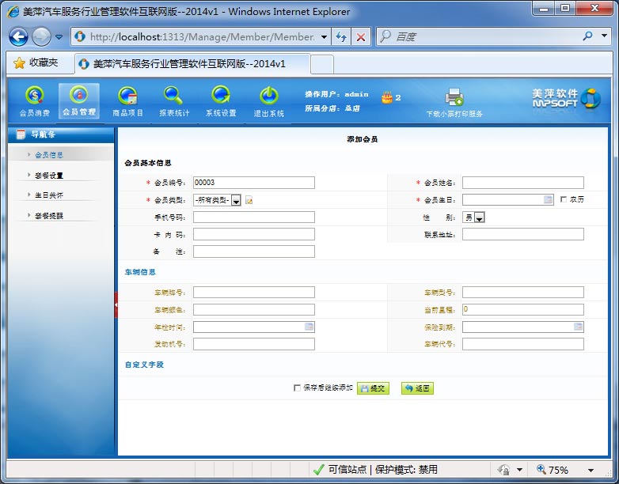Click the 商品项目 toolbar icon
Image resolution: width=619 pixels, height=484 pixels.
click(x=127, y=96)
